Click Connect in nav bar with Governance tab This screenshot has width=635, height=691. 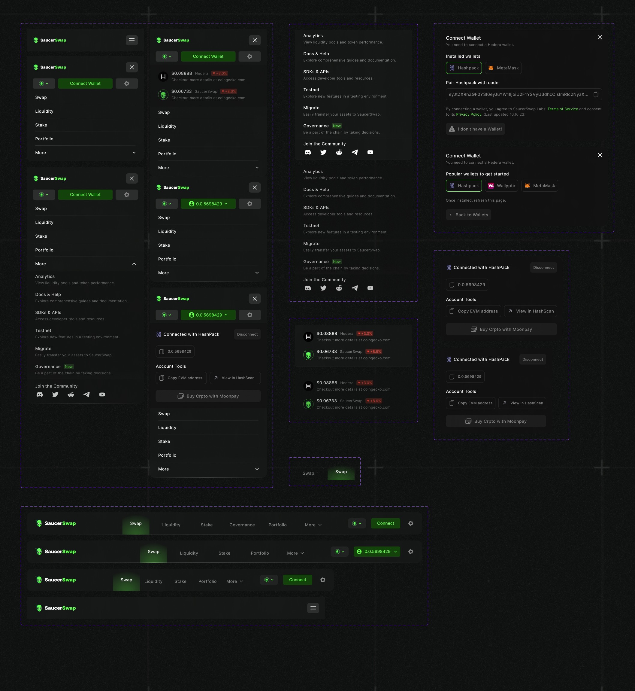(x=386, y=524)
